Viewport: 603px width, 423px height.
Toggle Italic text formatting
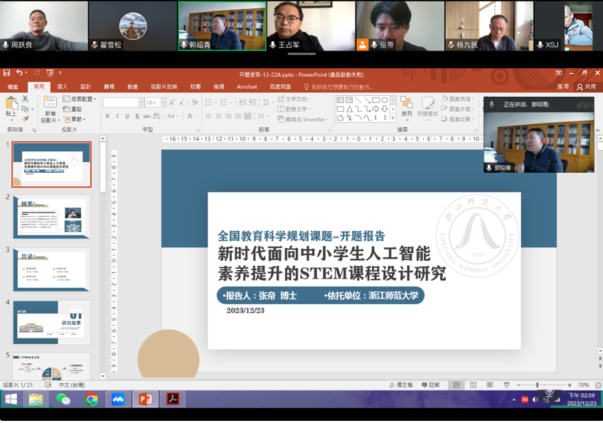pos(117,117)
